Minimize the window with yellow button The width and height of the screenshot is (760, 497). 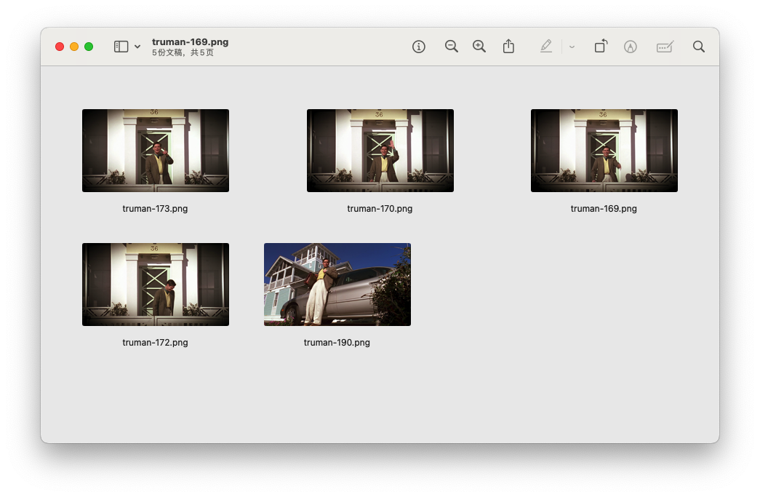(74, 47)
